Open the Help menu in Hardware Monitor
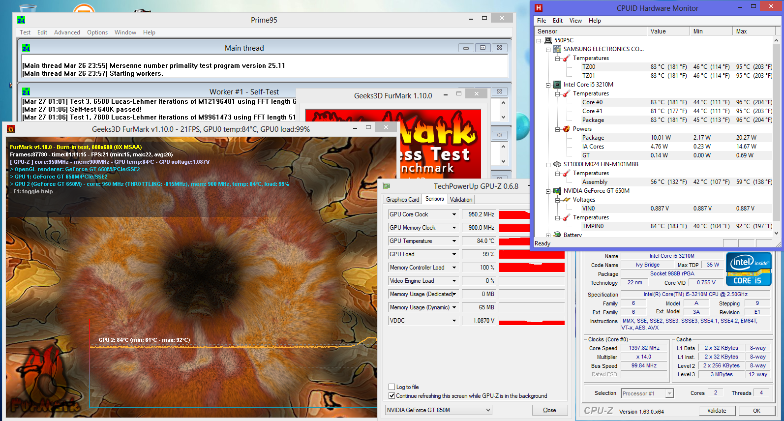Screen dimensions: 784x421 pyautogui.click(x=595, y=21)
